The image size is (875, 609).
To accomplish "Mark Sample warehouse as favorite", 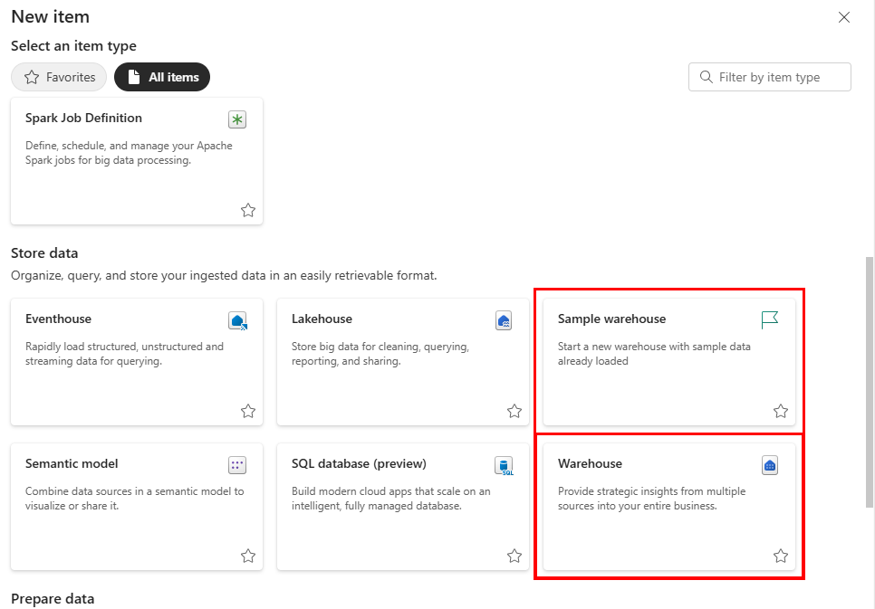I will tap(781, 411).
